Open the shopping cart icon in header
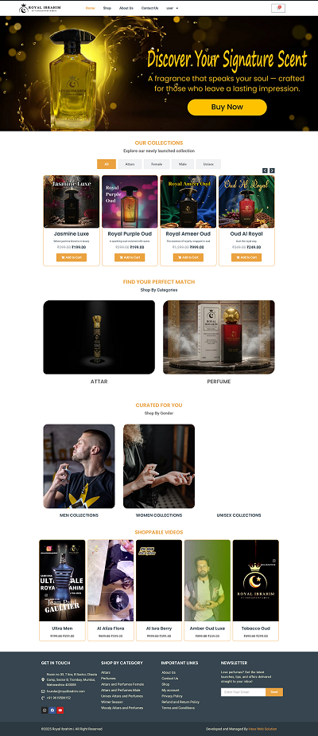The height and width of the screenshot is (736, 318). [x=278, y=8]
